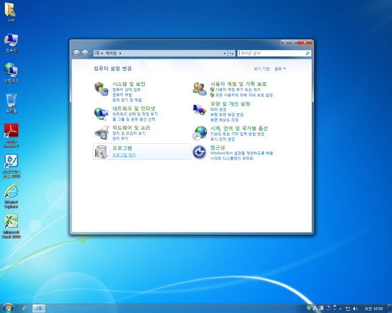The width and height of the screenshot is (392, 313).
Task: Open the Programs box icon
Action: pyautogui.click(x=101, y=152)
